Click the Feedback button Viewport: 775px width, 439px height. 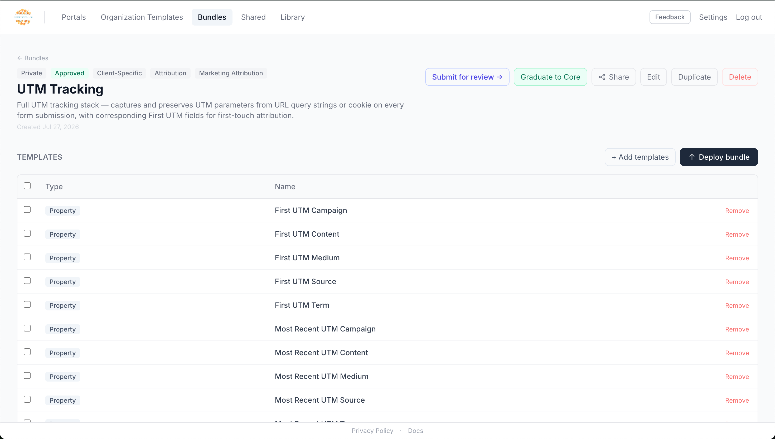tap(670, 17)
